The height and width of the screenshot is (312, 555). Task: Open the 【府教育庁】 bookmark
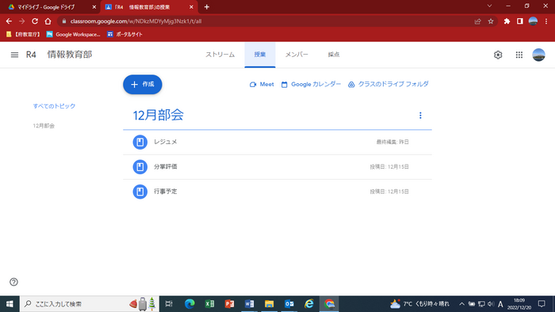pos(23,34)
